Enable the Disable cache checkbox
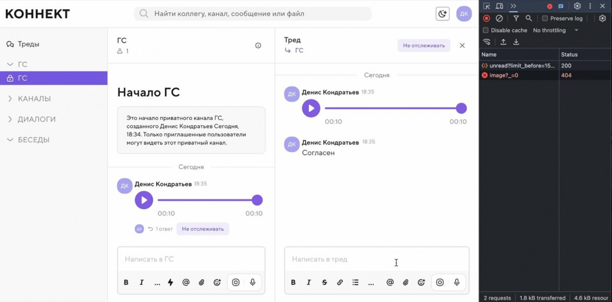The height and width of the screenshot is (302, 612). click(x=486, y=30)
